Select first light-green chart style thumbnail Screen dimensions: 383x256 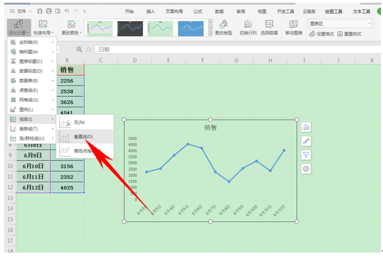99,29
